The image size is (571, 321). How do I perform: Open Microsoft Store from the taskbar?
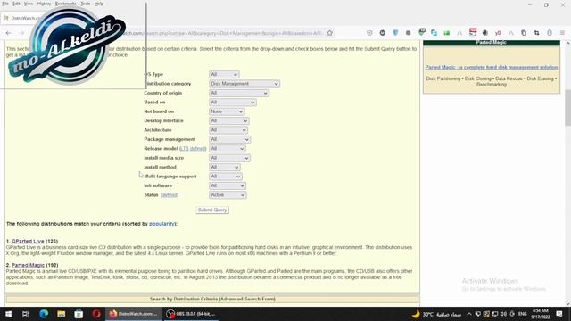coord(79,314)
